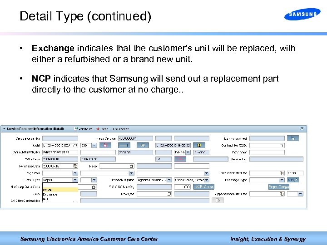Click the blue button next to Dummy contract
Image resolution: width=327 pixels, height=245 pixels.
tap(293, 138)
